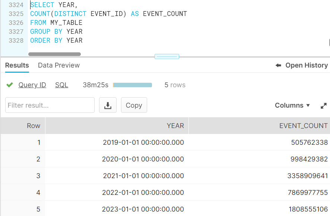Click the Open History arrow icon

coord(278,65)
